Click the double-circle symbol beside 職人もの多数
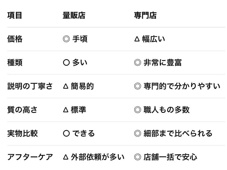 [137, 110]
